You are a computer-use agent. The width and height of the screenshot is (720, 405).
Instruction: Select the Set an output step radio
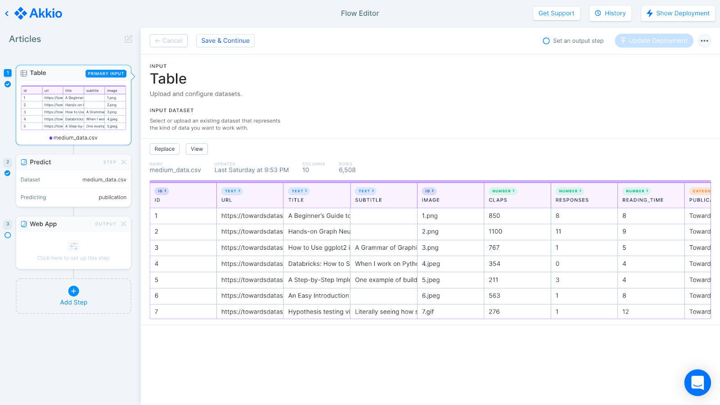pyautogui.click(x=546, y=41)
